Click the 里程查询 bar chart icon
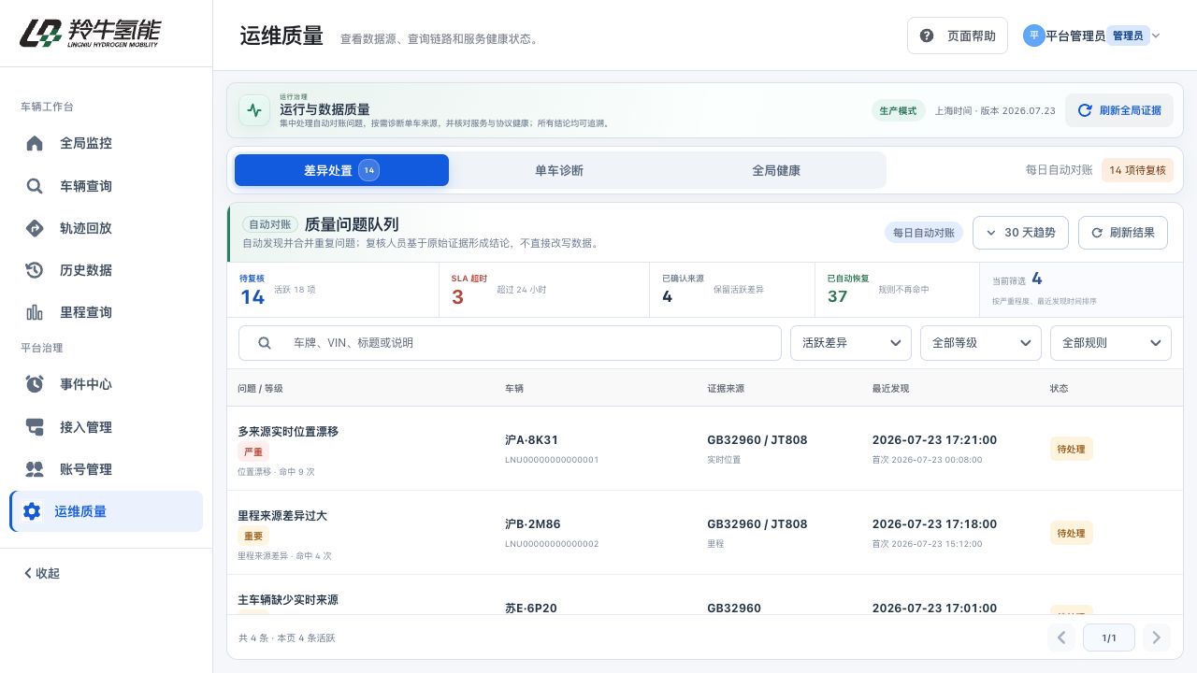 (35, 312)
